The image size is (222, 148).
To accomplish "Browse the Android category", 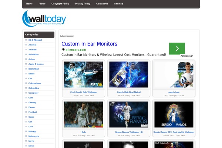I will coord(33,45).
